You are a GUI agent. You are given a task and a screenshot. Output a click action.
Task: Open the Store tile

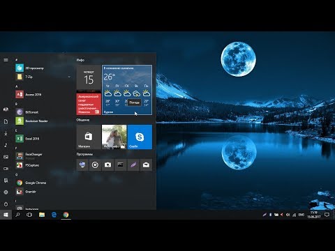(x=89, y=137)
